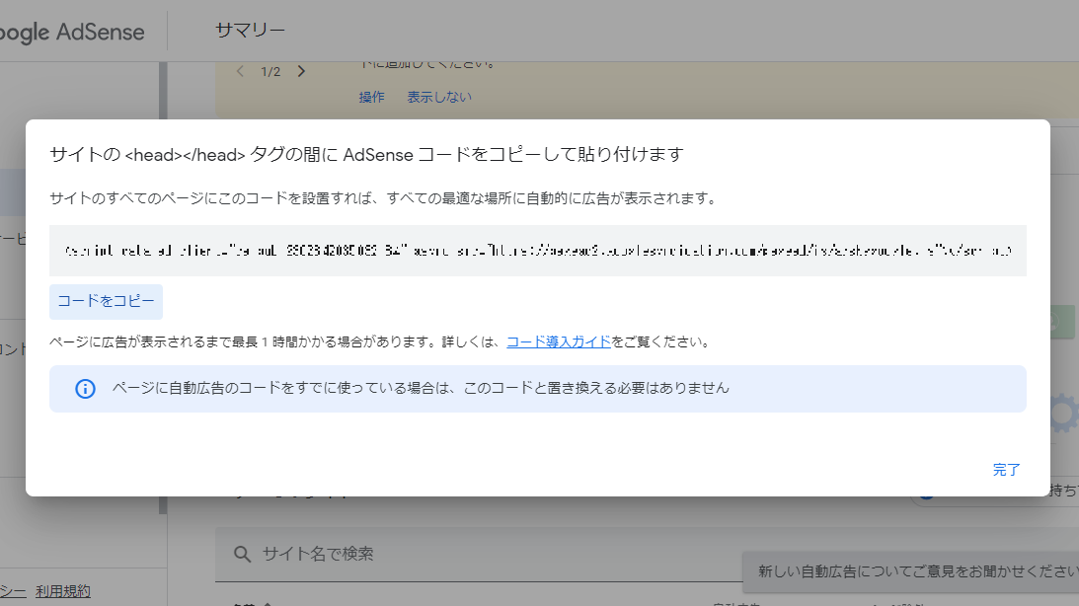Click the dialog heading about head tags
The image size is (1079, 606).
(x=367, y=155)
